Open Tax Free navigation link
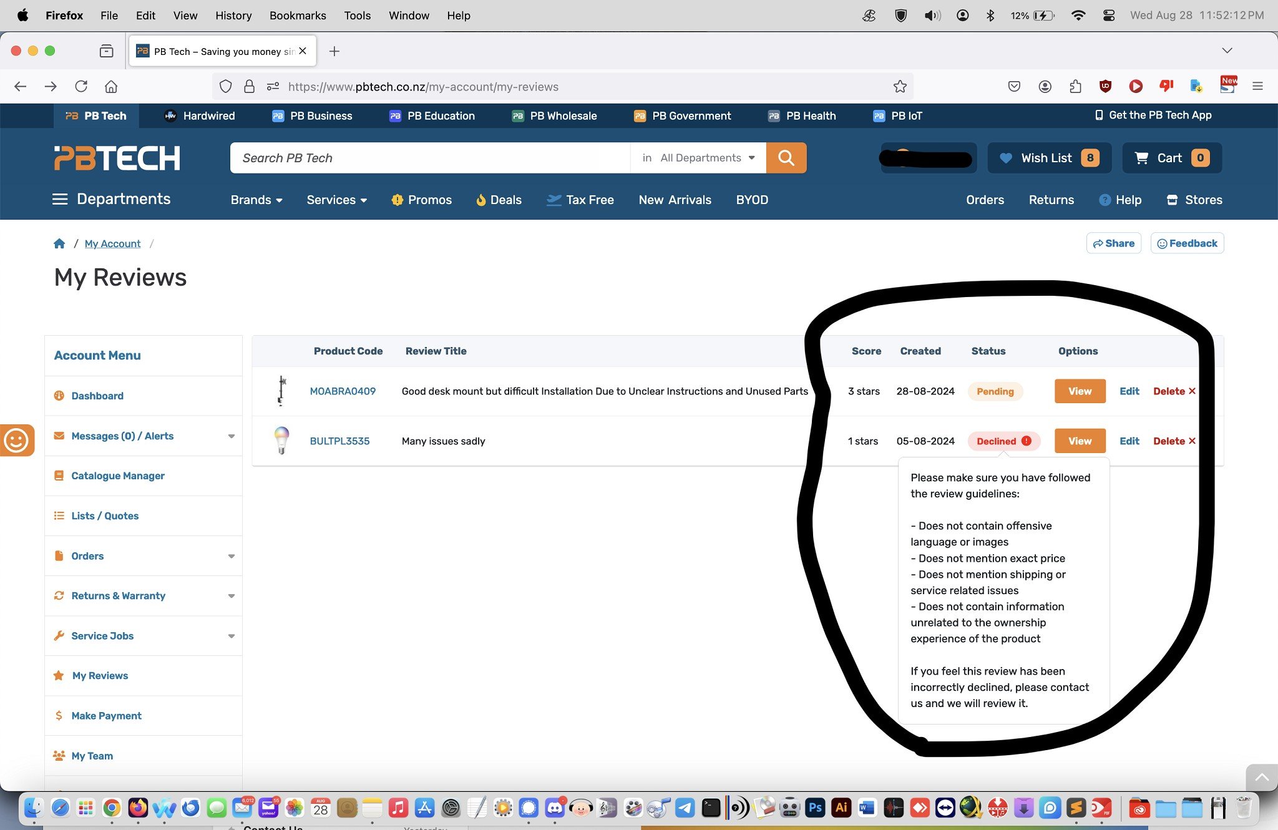Screen dimensions: 1278x830 point(580,200)
